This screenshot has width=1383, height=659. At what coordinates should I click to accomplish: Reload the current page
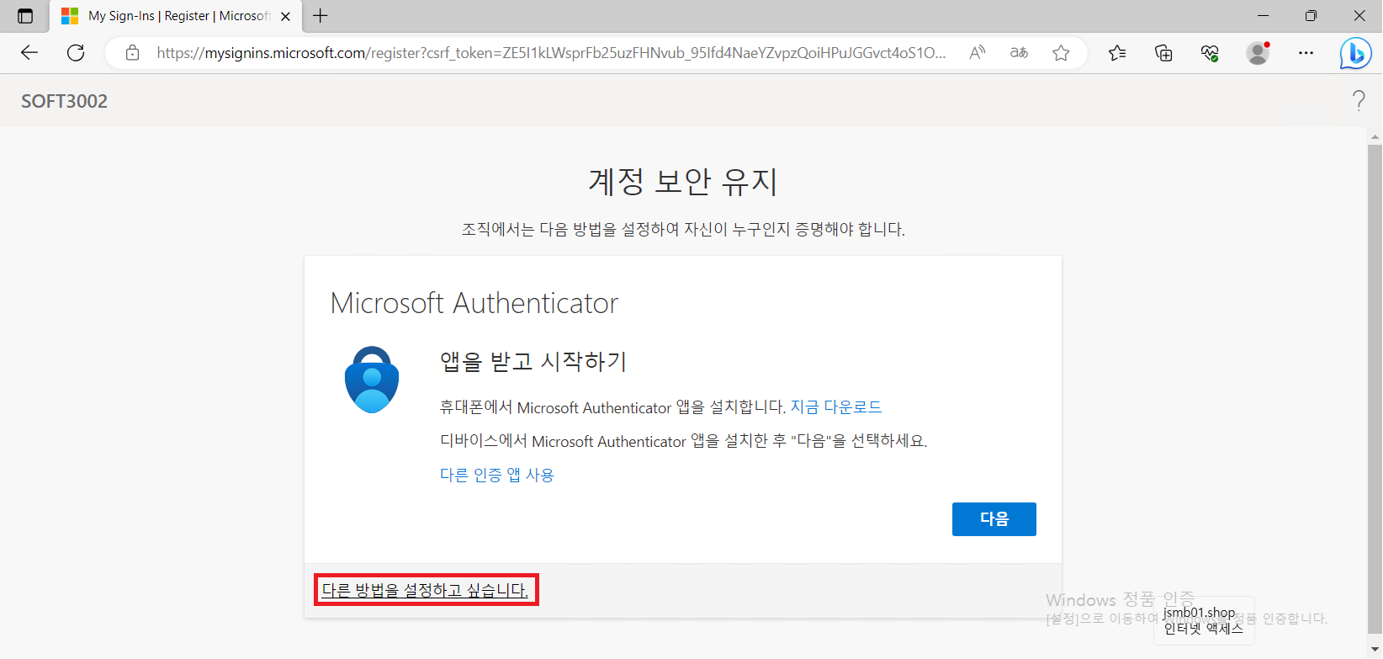[76, 53]
